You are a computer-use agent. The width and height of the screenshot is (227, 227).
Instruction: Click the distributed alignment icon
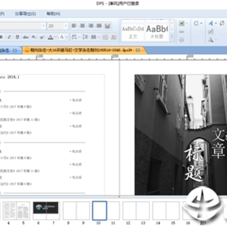tap(107, 26)
